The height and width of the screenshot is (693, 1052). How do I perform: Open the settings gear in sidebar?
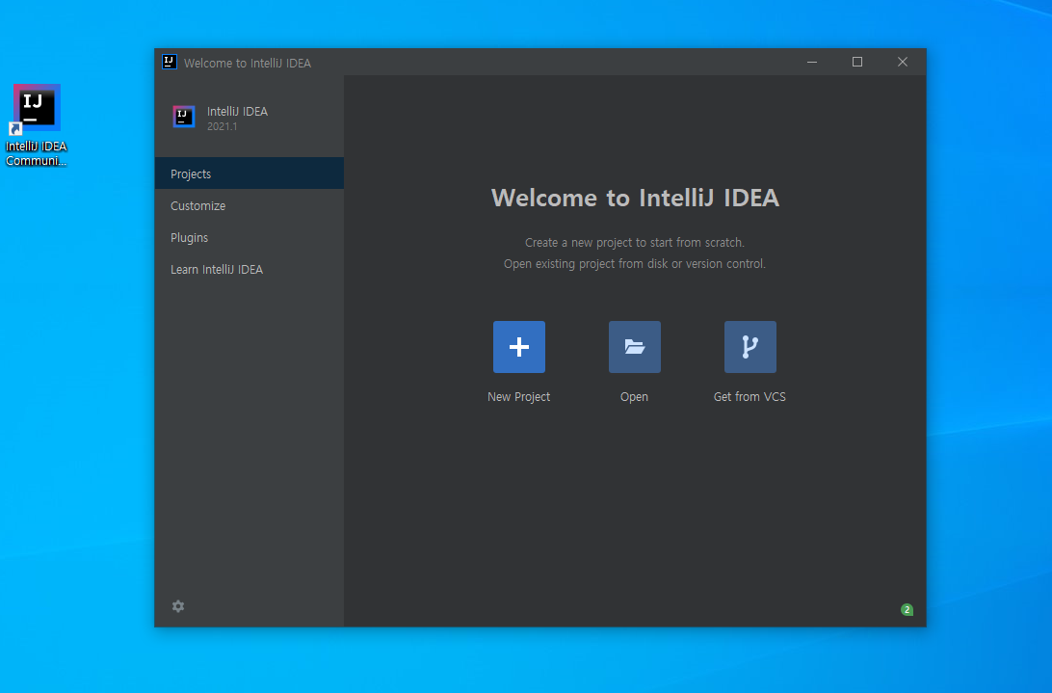(178, 606)
